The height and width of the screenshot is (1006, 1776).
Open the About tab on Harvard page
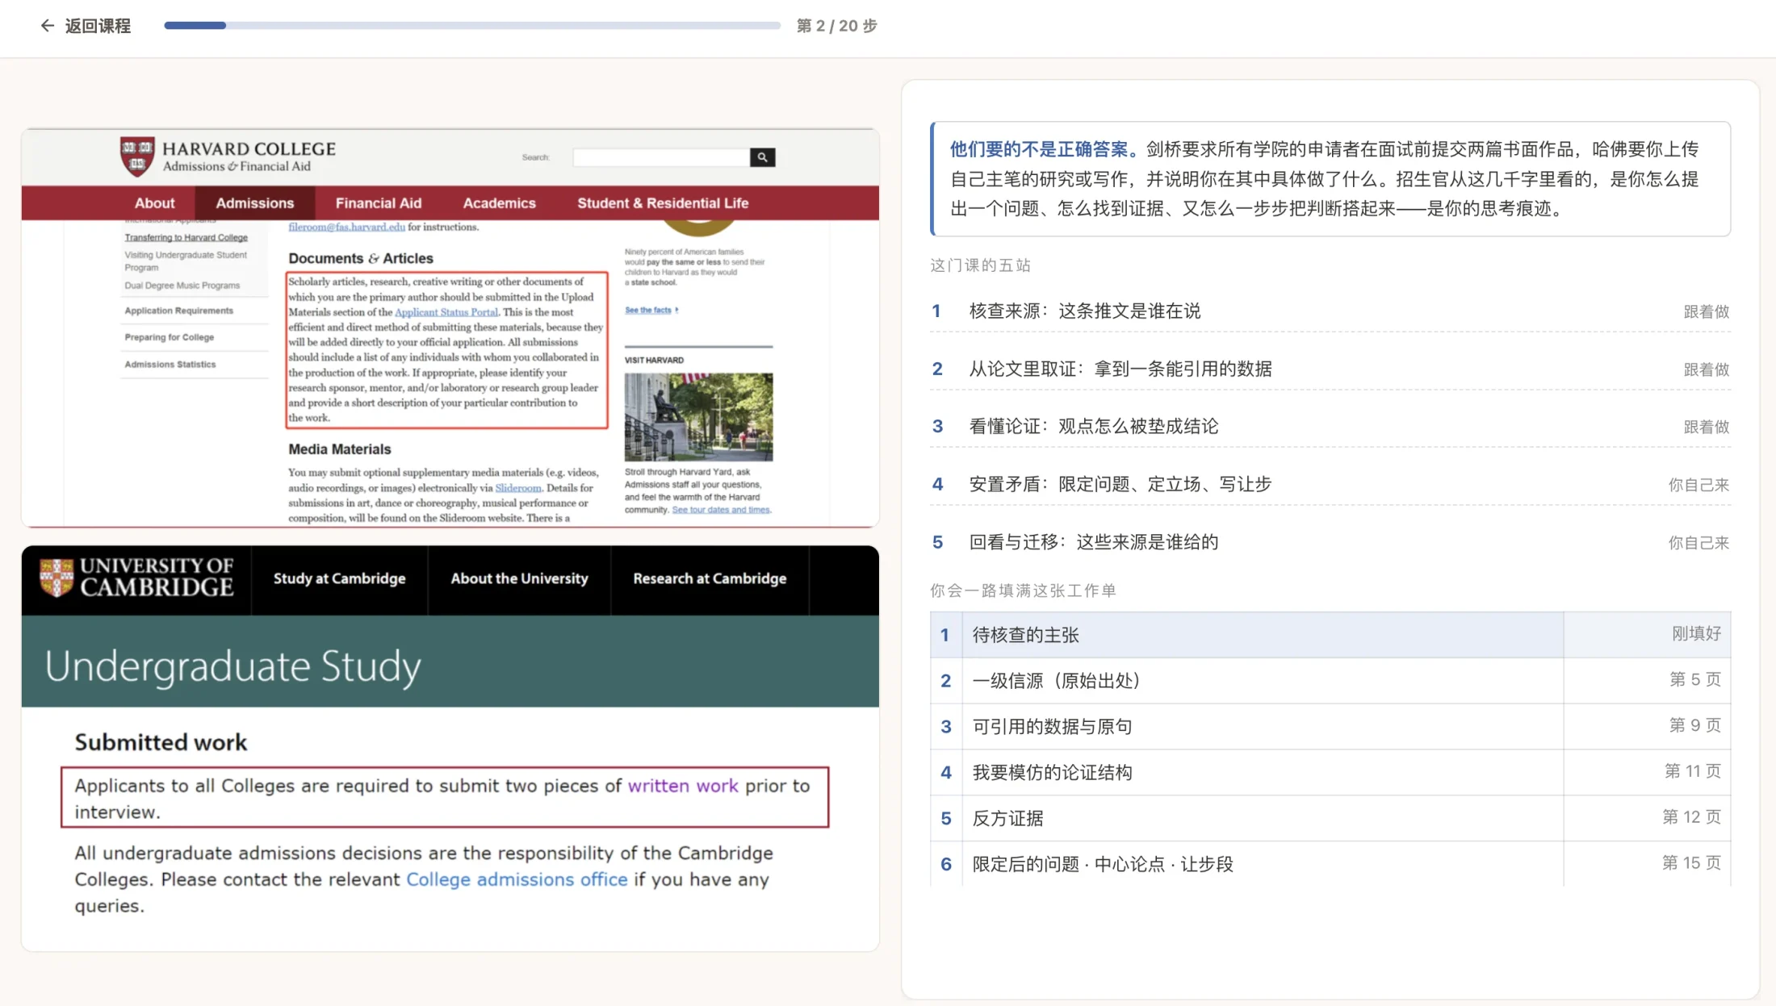click(154, 203)
